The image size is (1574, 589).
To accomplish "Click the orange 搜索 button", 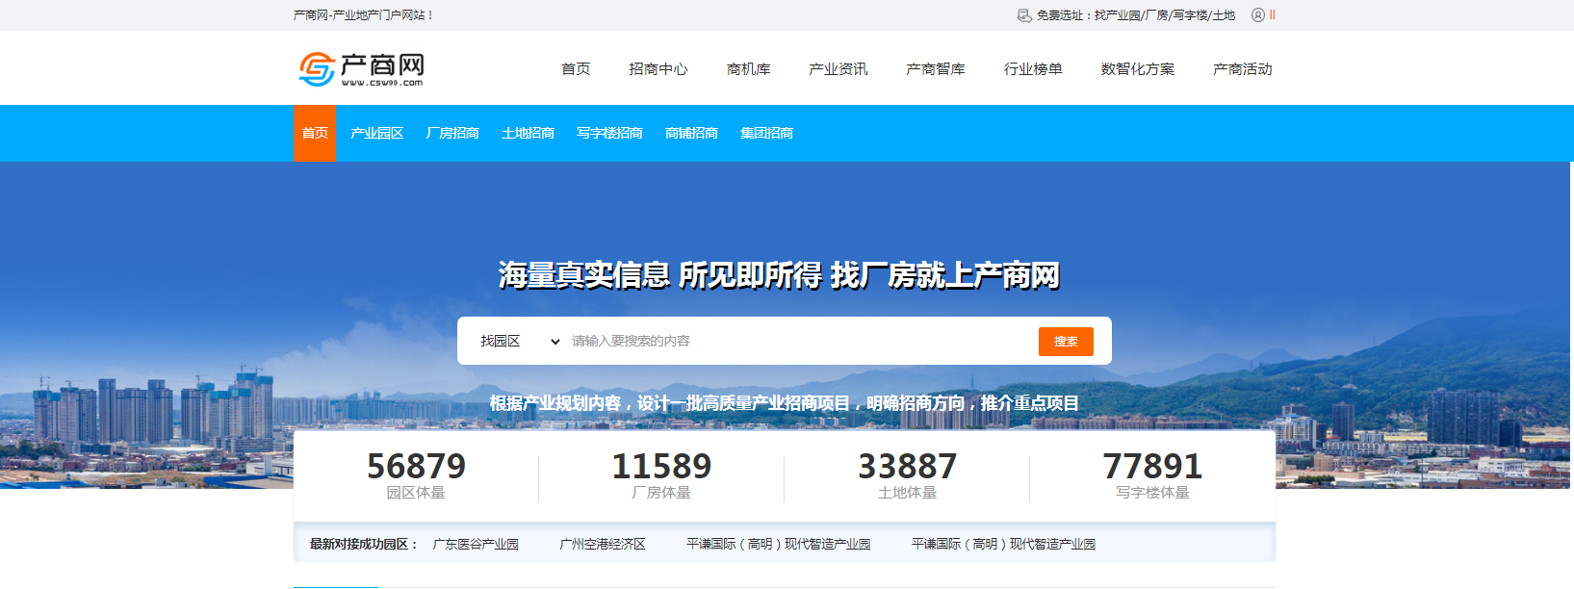I will 1065,342.
